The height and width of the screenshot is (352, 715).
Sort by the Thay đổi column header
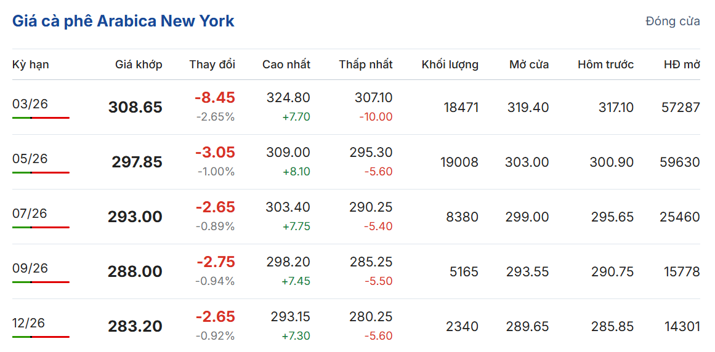tap(212, 65)
